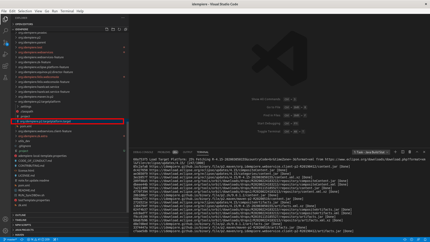Open the Terminal menu in menu bar
The image size is (430, 242).
point(67,11)
